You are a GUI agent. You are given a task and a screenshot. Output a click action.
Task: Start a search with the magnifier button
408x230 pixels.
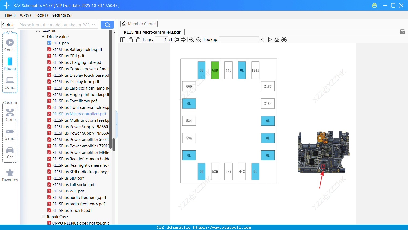pyautogui.click(x=107, y=24)
